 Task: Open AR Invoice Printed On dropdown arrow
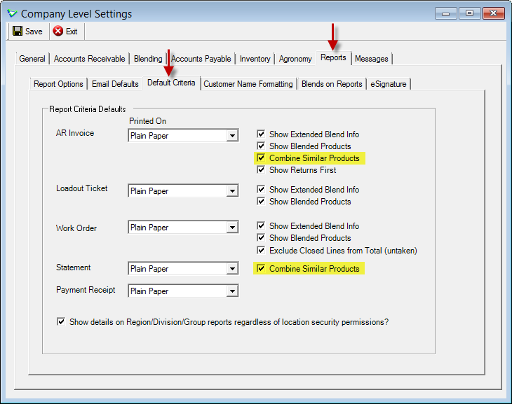(x=232, y=135)
